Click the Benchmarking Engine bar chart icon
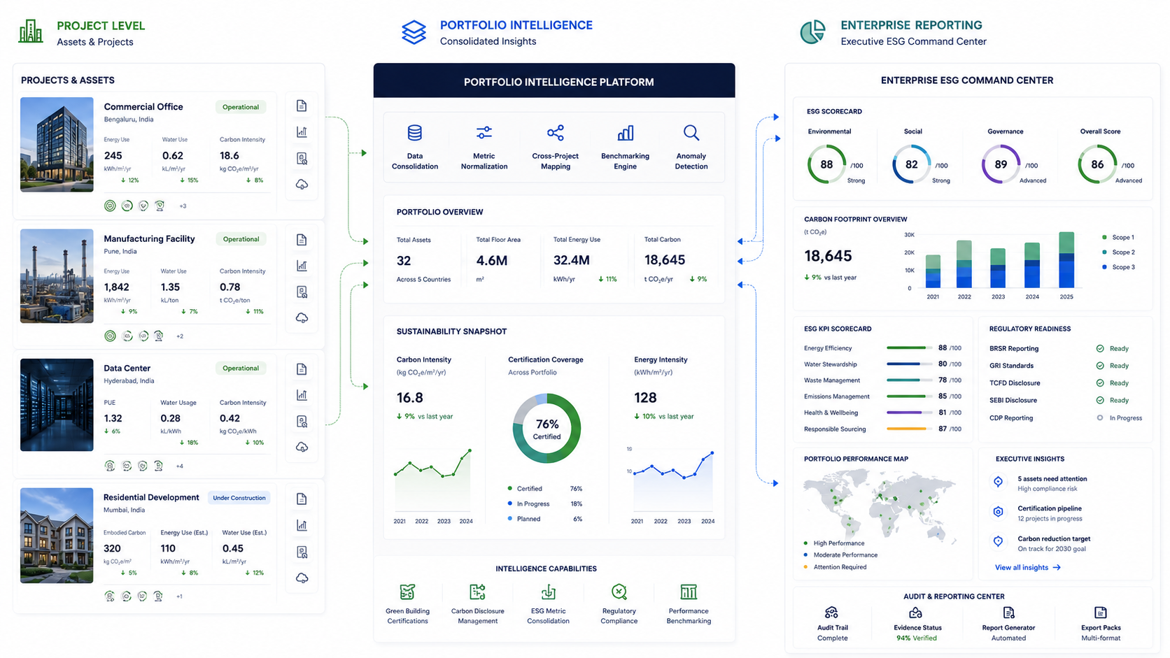 click(x=626, y=132)
